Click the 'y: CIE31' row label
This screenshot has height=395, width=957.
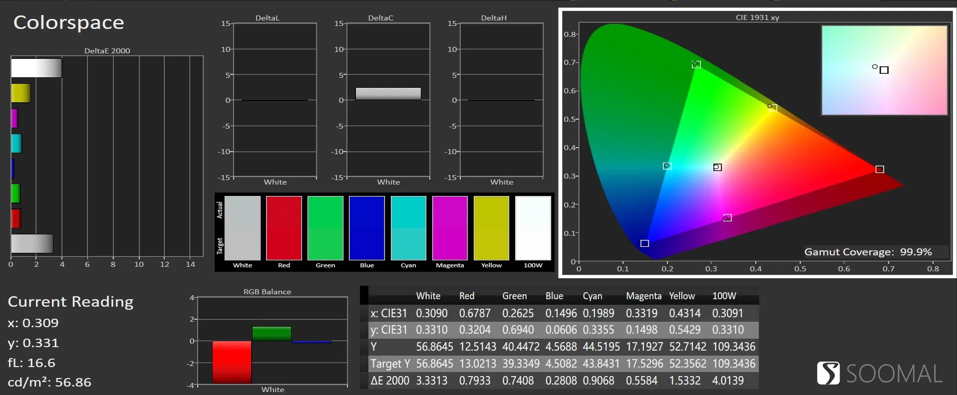[x=389, y=330]
